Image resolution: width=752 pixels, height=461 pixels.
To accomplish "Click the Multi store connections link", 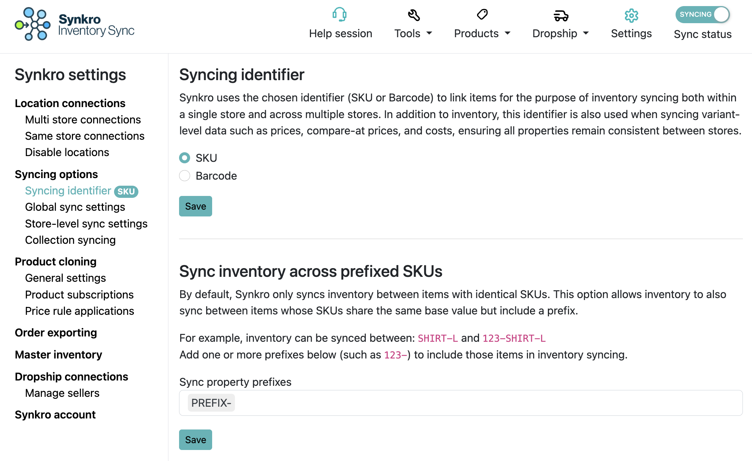I will click(83, 120).
